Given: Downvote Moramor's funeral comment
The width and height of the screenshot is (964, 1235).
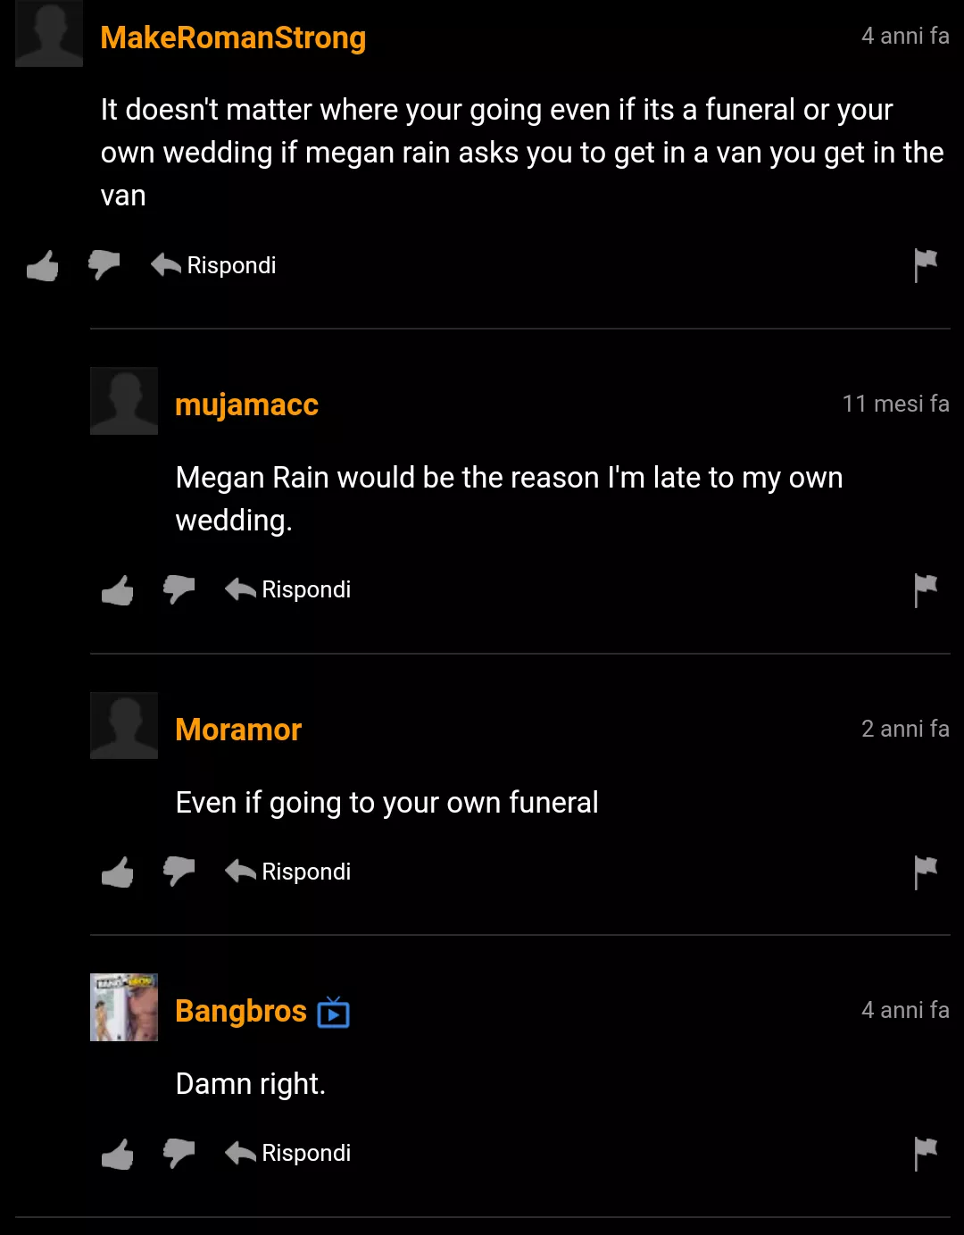Looking at the screenshot, I should [179, 872].
